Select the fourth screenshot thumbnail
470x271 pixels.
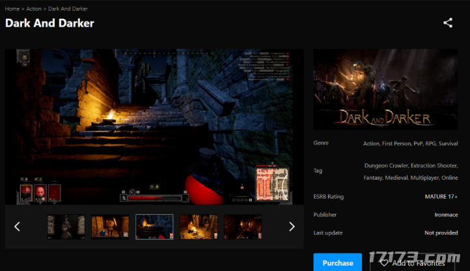199,227
